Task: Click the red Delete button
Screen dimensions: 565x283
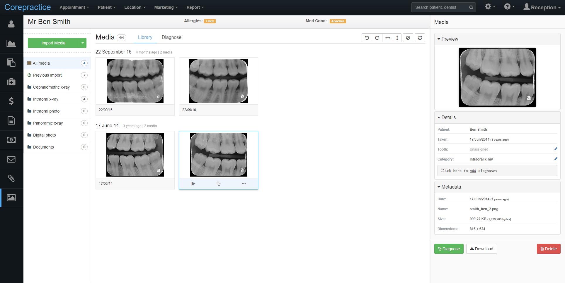Action: [548, 249]
